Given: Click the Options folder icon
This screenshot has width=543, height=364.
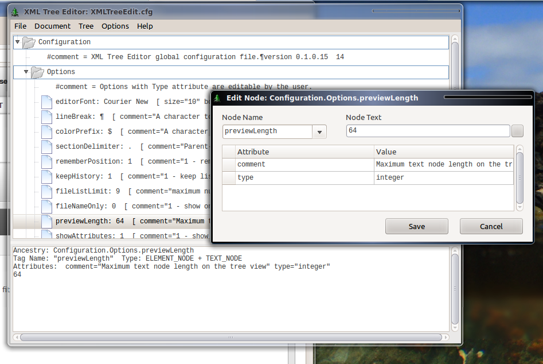Looking at the screenshot, I should 37,72.
